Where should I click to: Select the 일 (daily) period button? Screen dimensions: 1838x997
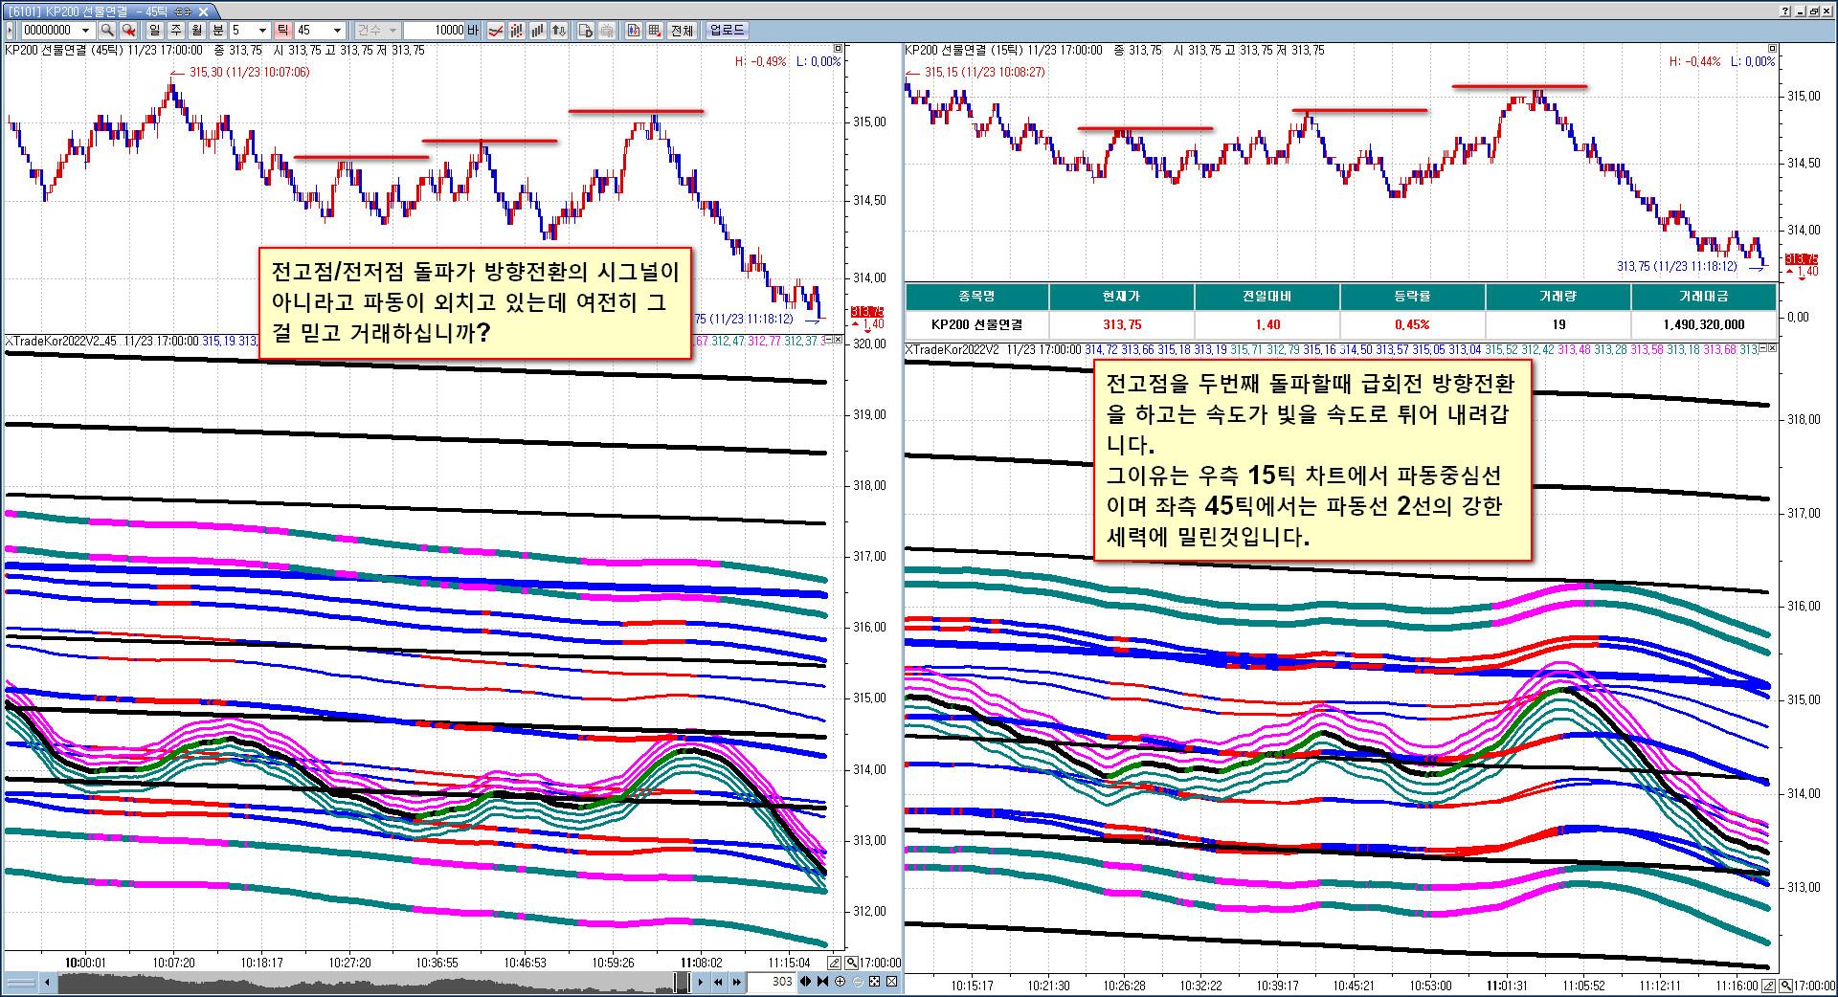[155, 31]
